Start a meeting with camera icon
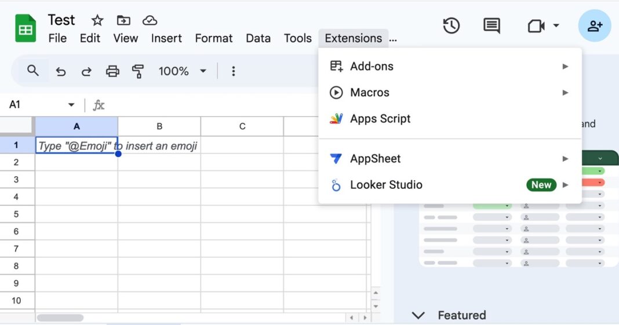This screenshot has width=619, height=325. click(536, 26)
